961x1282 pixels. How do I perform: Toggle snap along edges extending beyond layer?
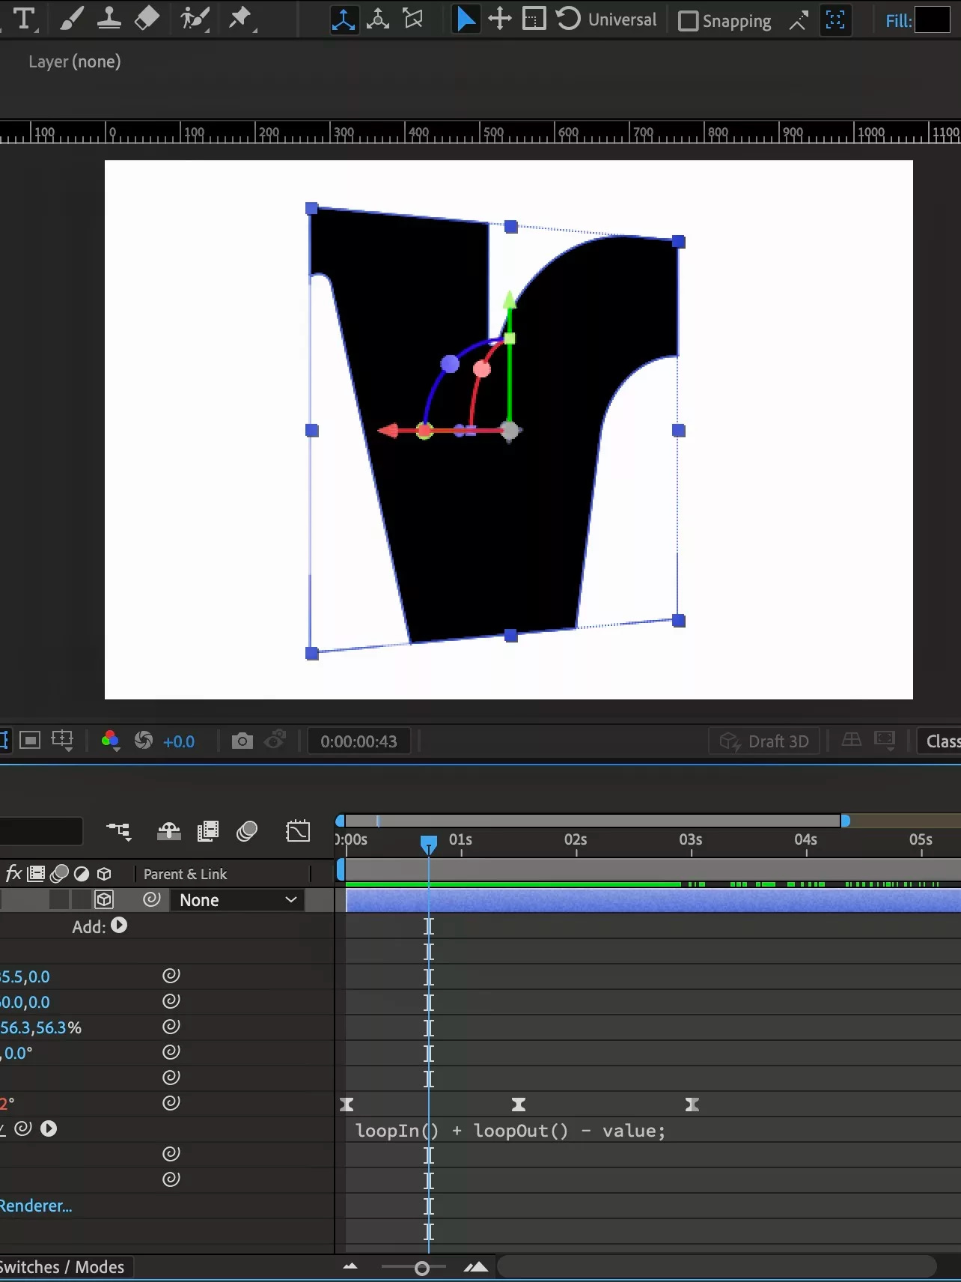(799, 21)
